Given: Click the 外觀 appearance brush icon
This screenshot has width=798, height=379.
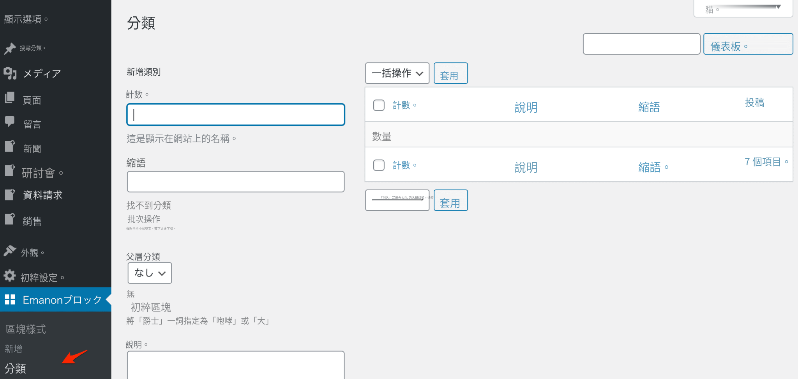Looking at the screenshot, I should (x=10, y=250).
